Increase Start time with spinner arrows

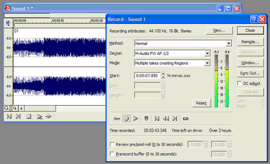coord(163,74)
